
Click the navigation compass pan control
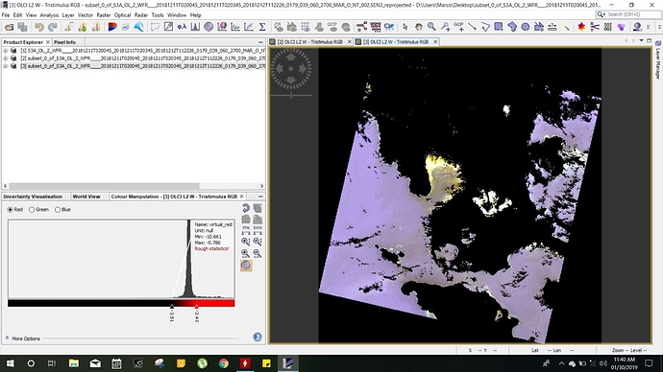tap(291, 69)
